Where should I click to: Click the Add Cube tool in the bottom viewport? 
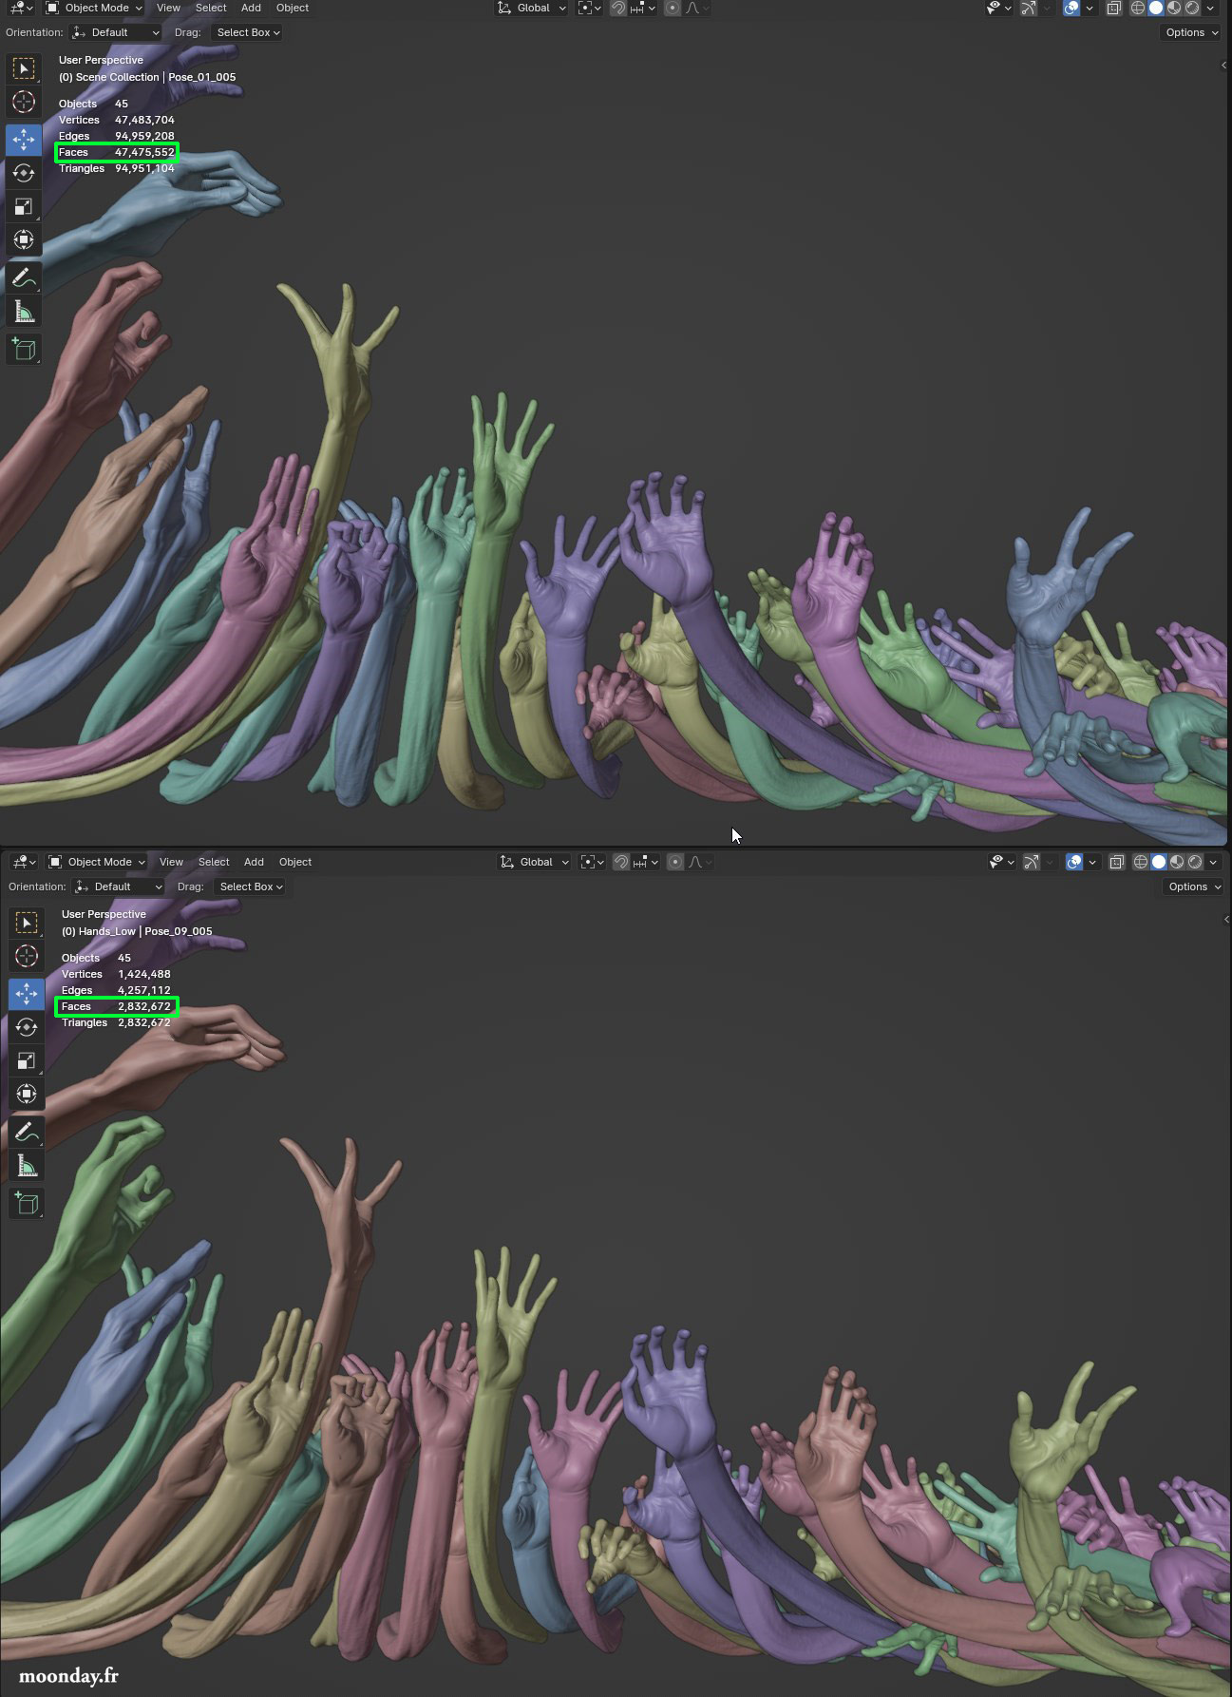click(x=27, y=1203)
